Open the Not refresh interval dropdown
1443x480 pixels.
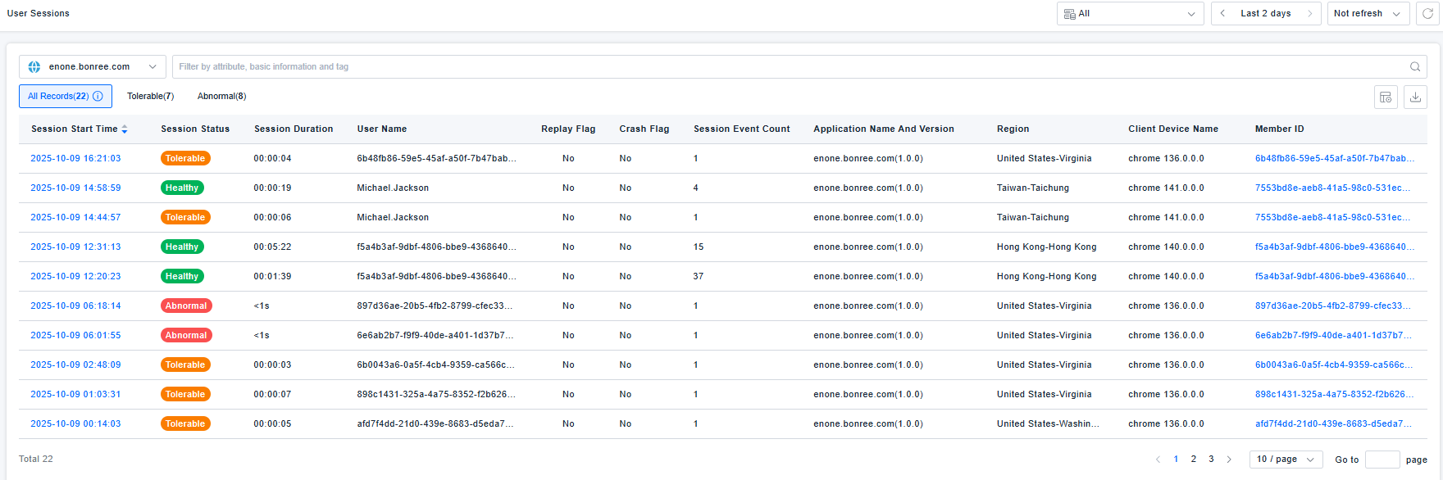pyautogui.click(x=1368, y=14)
